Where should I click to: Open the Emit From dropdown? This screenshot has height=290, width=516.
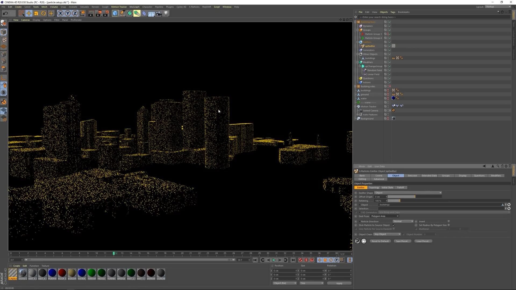coord(385,216)
